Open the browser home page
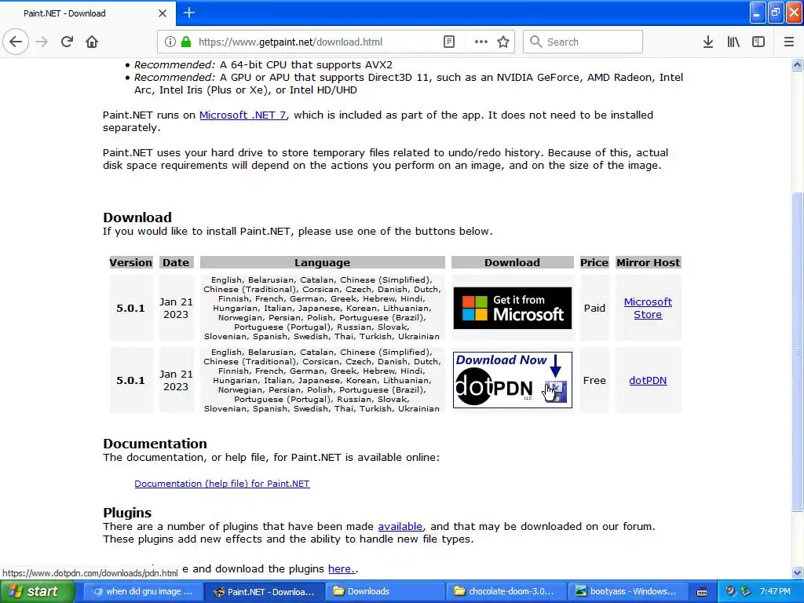The height and width of the screenshot is (603, 804). coord(92,42)
